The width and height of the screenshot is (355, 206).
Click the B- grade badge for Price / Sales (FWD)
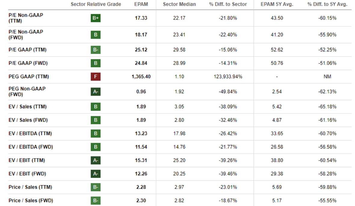tap(96, 201)
